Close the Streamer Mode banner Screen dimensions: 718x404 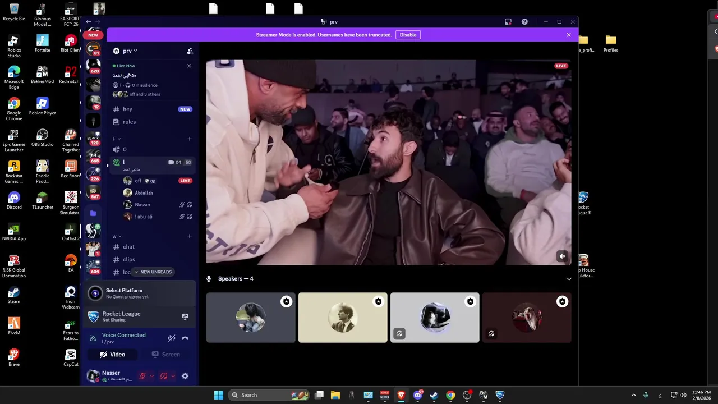pos(569,35)
